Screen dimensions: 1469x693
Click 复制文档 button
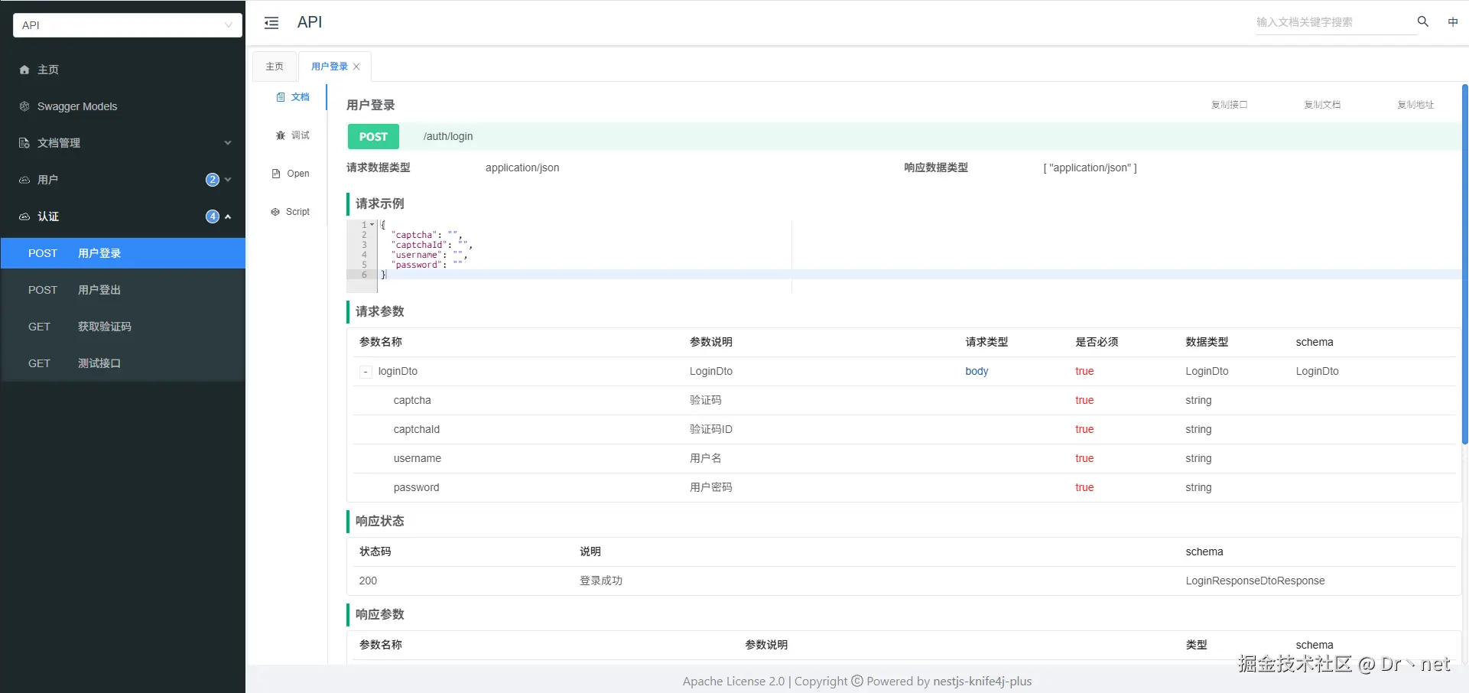[1322, 105]
